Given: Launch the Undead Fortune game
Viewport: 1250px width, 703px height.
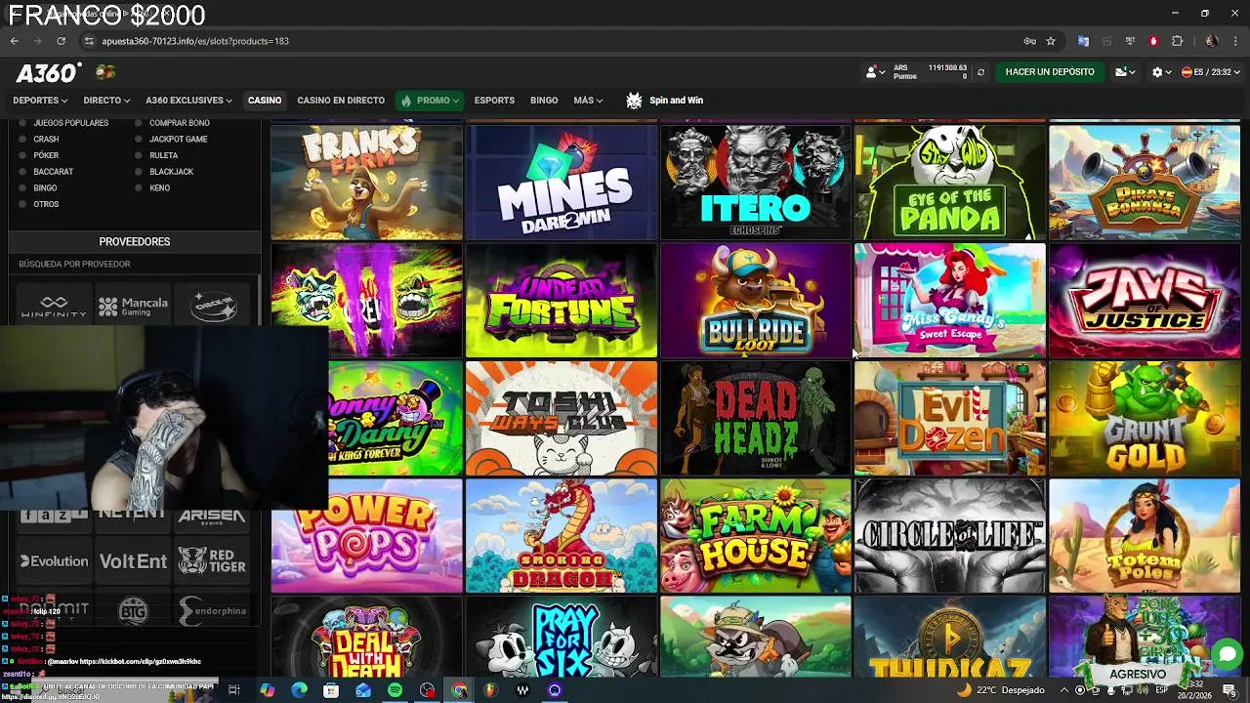Looking at the screenshot, I should point(562,301).
